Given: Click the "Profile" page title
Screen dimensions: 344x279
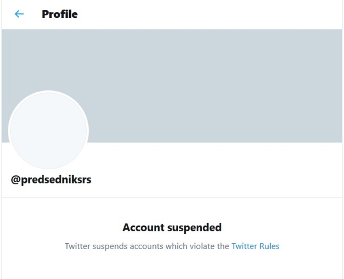Looking at the screenshot, I should click(x=59, y=14).
